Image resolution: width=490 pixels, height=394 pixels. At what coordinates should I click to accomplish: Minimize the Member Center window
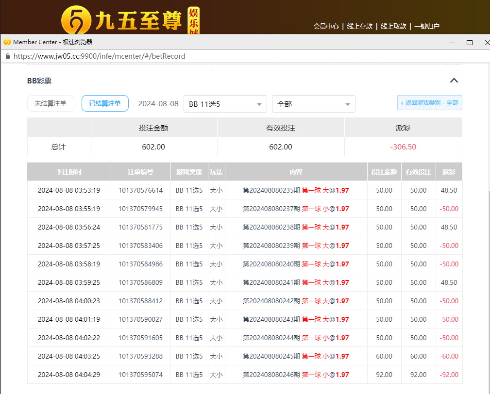(x=452, y=43)
